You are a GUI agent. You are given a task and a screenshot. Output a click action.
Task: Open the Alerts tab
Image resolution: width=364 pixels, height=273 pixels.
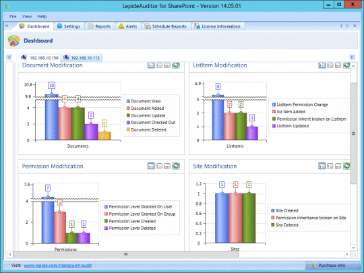(x=128, y=26)
